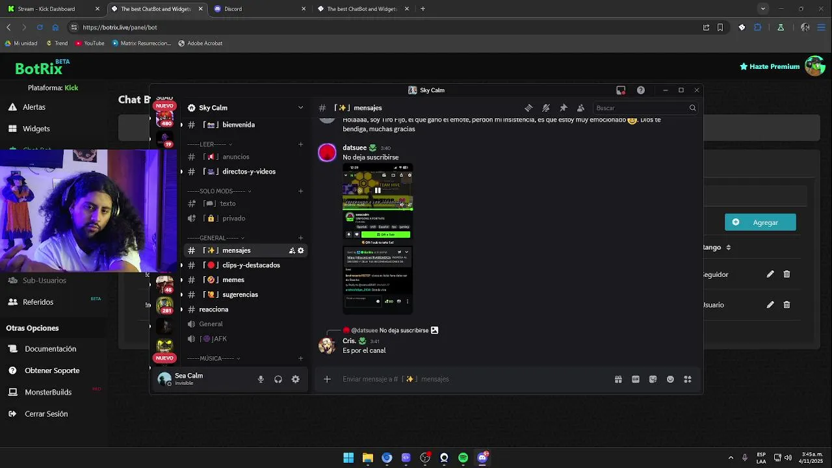Pause the video in datsuee's attachment
Screen dimensions: 832x468
378,190
